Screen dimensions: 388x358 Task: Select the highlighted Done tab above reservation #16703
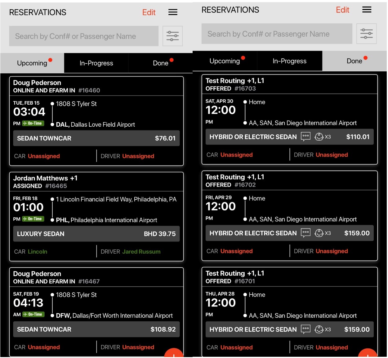coord(354,61)
